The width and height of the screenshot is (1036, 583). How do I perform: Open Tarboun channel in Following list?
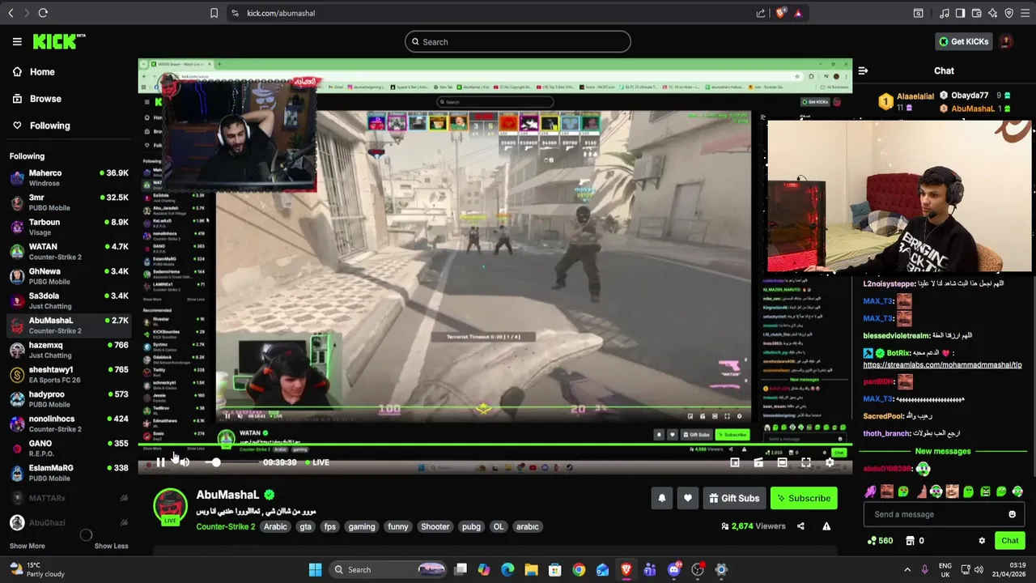(x=69, y=227)
